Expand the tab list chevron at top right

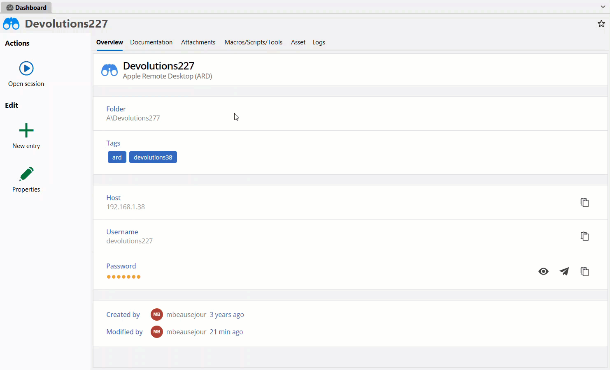pyautogui.click(x=603, y=7)
